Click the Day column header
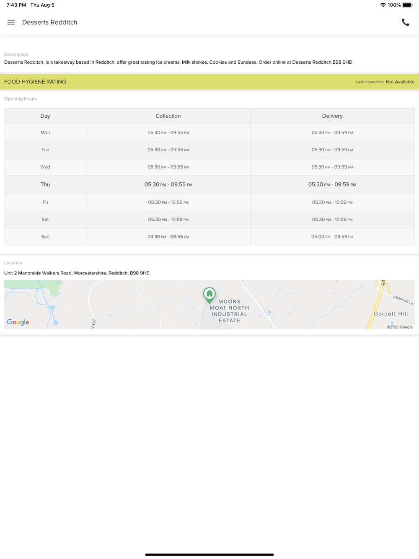 click(45, 116)
